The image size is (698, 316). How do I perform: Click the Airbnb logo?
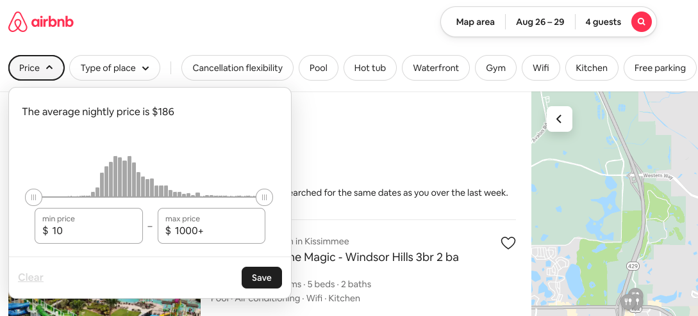[x=41, y=22]
